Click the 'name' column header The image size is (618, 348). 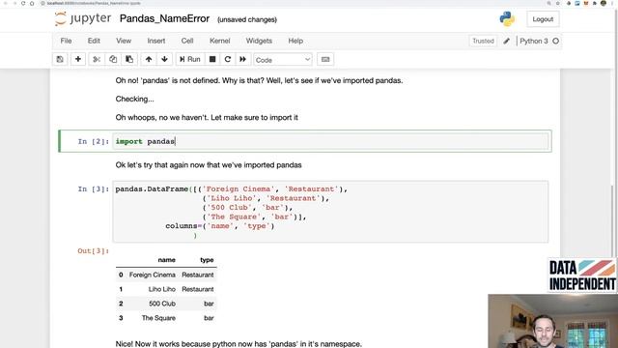coord(166,260)
